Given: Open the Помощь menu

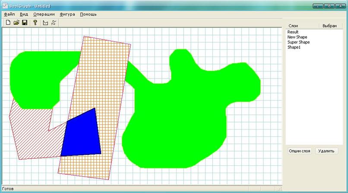Looking at the screenshot, I should click(88, 14).
